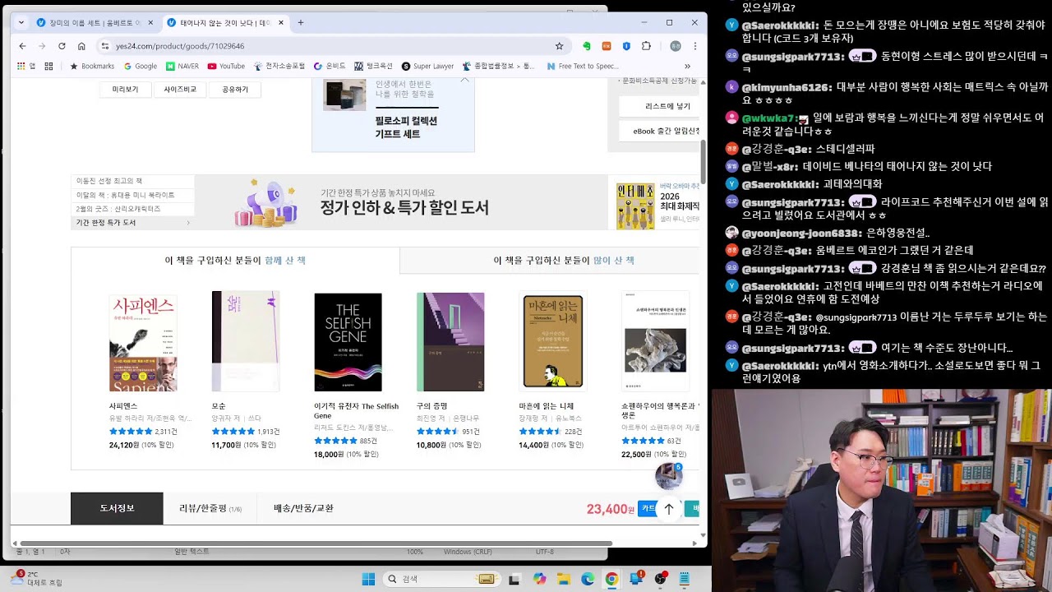Open the Super Lawyer bookmark

(x=427, y=66)
